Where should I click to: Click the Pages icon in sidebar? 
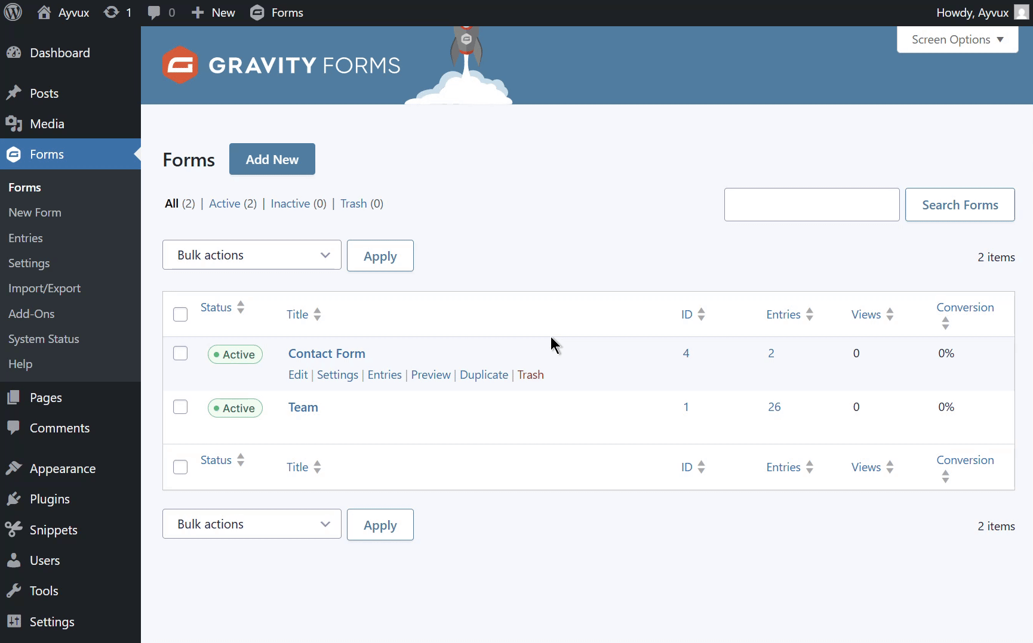pos(14,397)
